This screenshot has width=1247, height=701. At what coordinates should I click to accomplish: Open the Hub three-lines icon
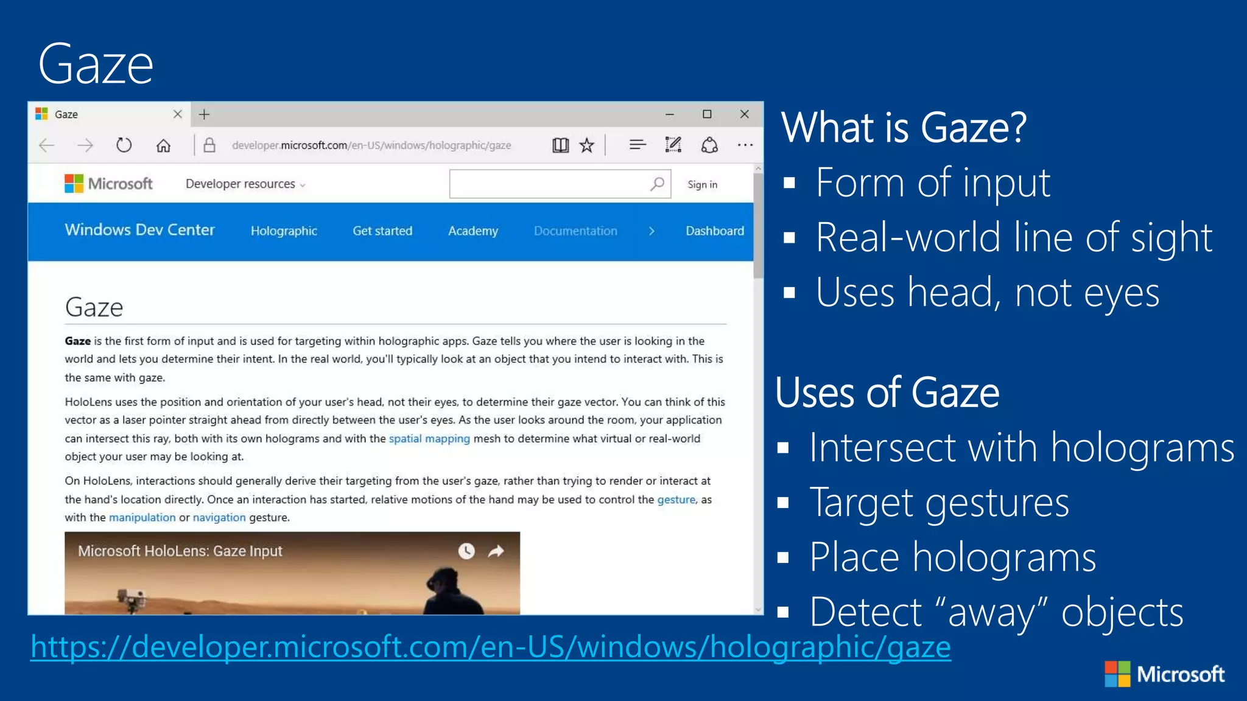[638, 145]
